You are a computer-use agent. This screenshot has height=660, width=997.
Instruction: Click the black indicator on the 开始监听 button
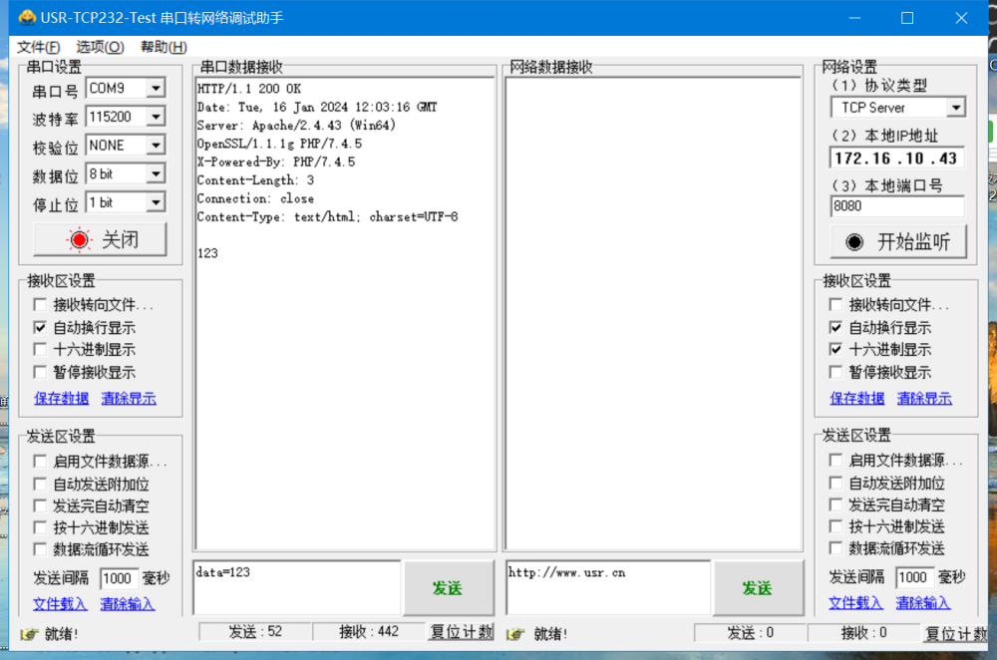coord(854,241)
